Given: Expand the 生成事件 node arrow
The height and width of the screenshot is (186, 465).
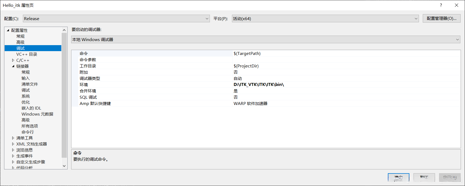Looking at the screenshot, I should 13,156.
